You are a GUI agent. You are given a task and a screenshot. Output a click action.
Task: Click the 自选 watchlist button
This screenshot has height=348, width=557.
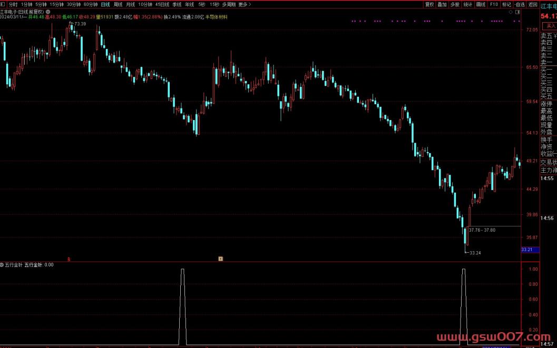point(520,4)
